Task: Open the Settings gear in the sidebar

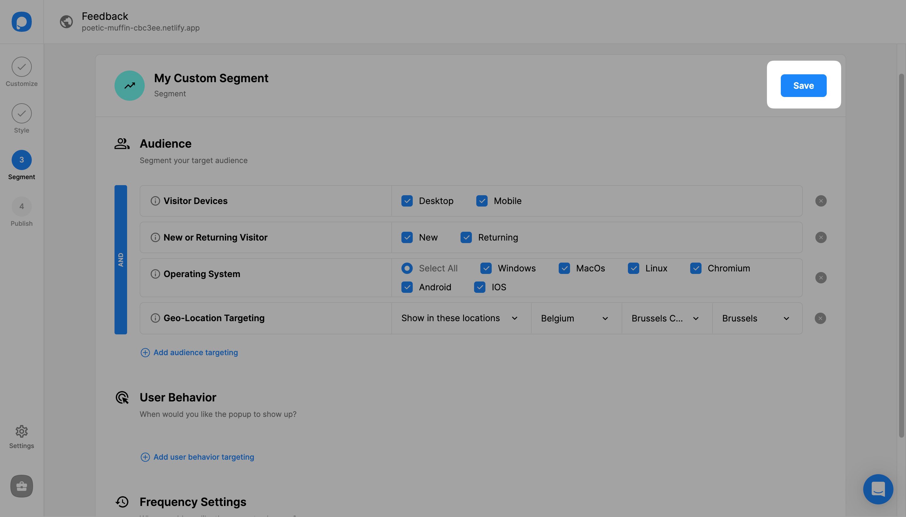Action: coord(21,431)
